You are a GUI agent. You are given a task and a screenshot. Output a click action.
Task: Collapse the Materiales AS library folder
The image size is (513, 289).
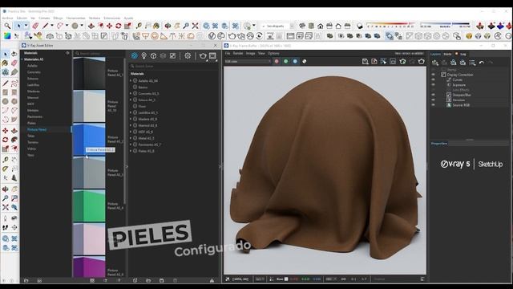[x=22, y=59]
